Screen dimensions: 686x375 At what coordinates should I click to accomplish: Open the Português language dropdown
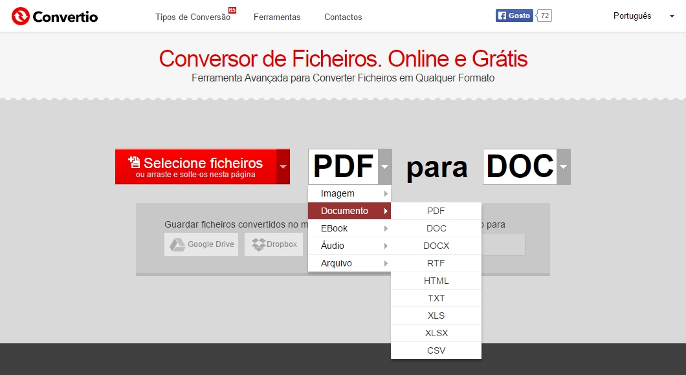643,16
